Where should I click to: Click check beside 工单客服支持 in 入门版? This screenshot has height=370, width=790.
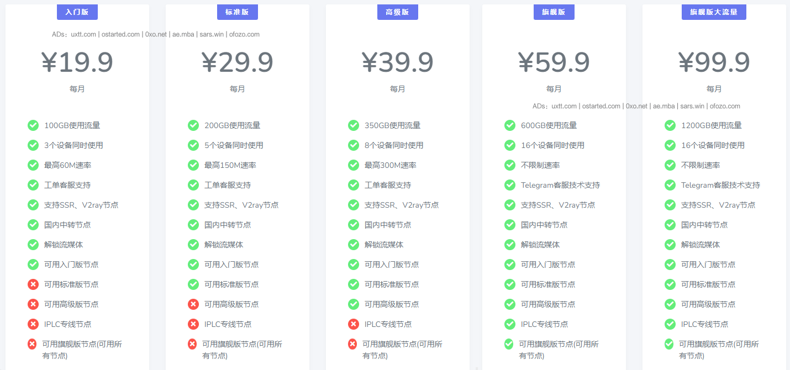tap(33, 185)
